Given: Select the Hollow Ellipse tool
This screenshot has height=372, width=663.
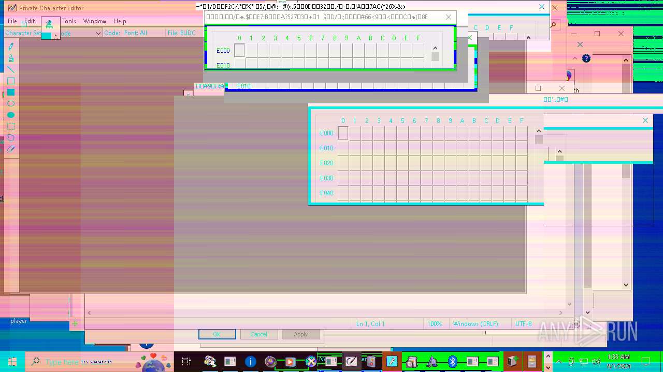Looking at the screenshot, I should coord(11,103).
